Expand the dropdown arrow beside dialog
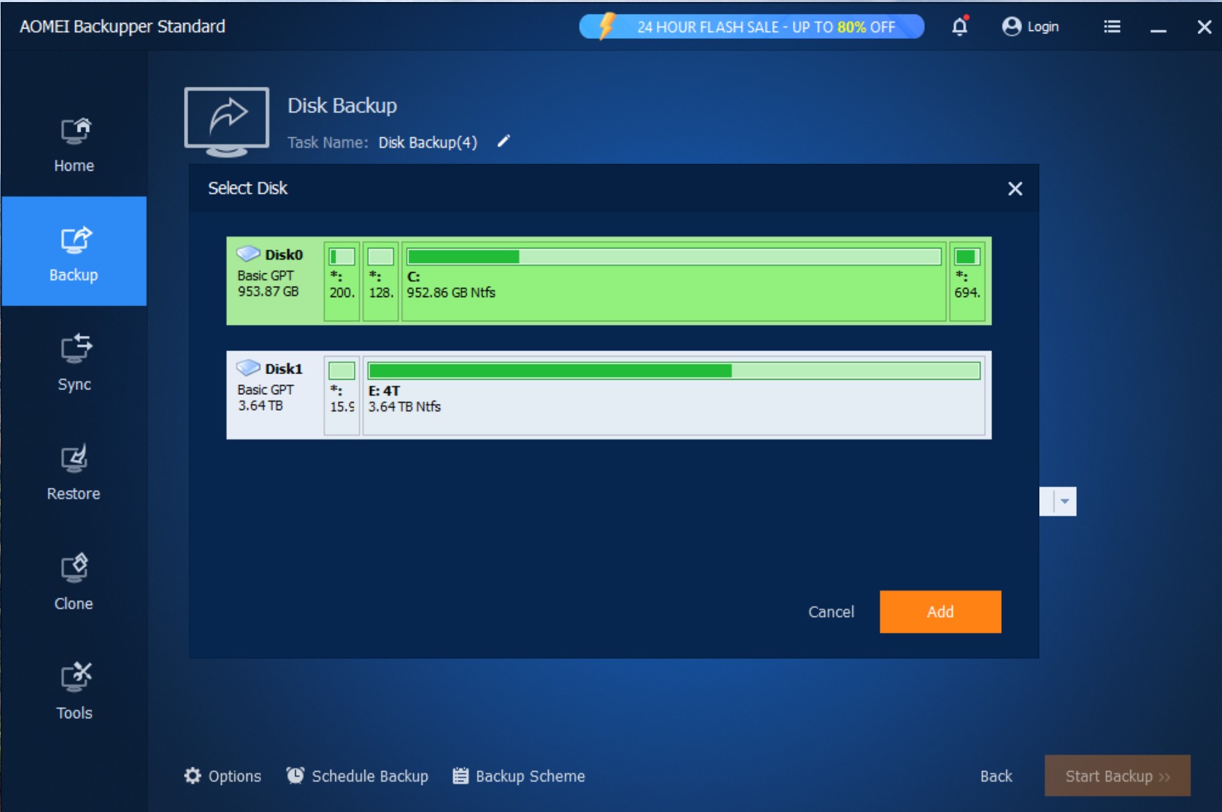Image resolution: width=1222 pixels, height=812 pixels. click(x=1064, y=501)
